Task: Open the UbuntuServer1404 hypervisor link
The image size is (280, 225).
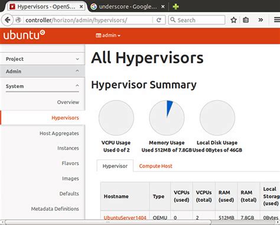Action: click(x=125, y=218)
